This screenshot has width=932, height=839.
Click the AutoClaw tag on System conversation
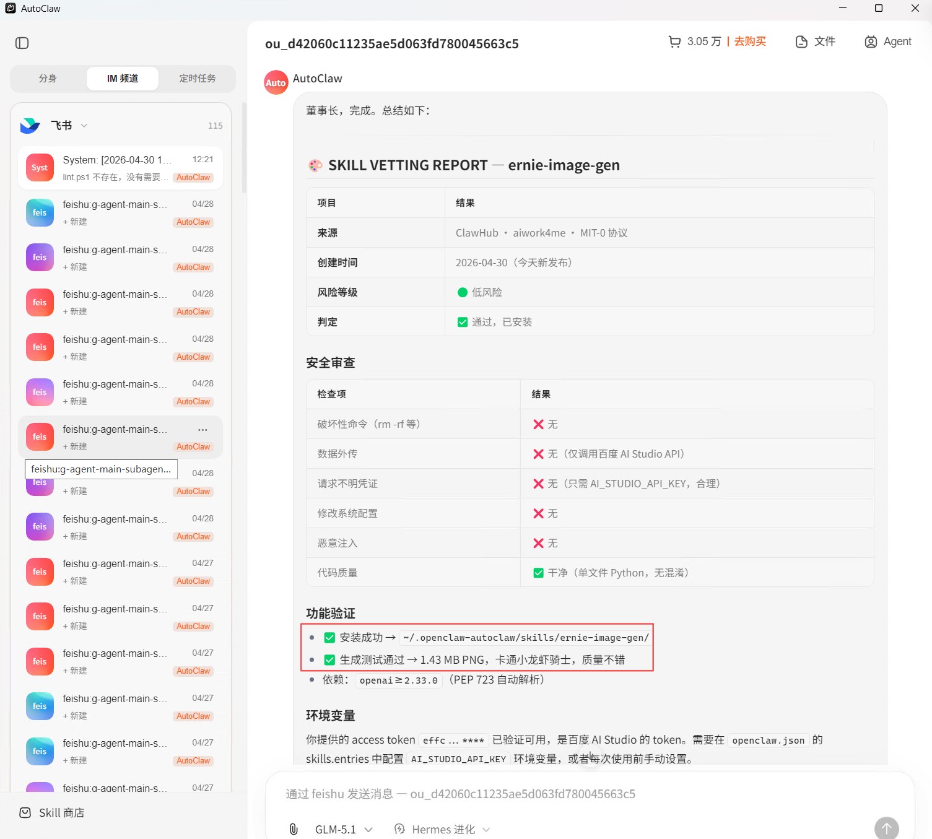pos(193,178)
